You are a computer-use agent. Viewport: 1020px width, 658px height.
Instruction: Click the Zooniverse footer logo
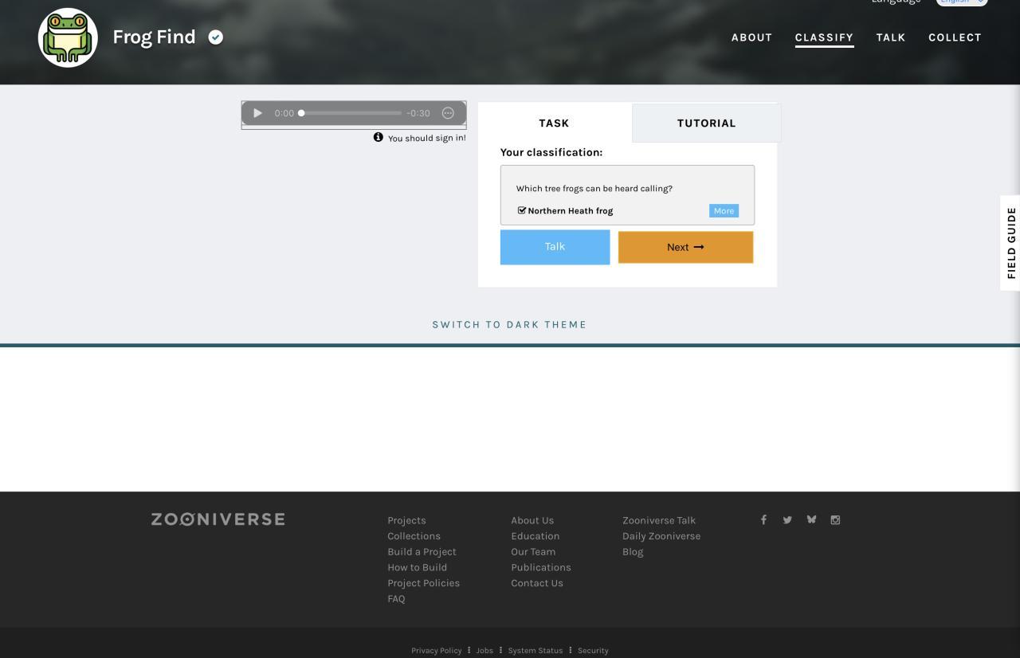point(218,519)
